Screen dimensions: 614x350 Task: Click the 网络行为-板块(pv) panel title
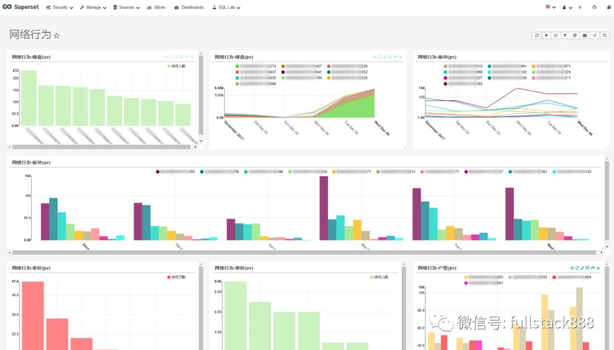437,57
